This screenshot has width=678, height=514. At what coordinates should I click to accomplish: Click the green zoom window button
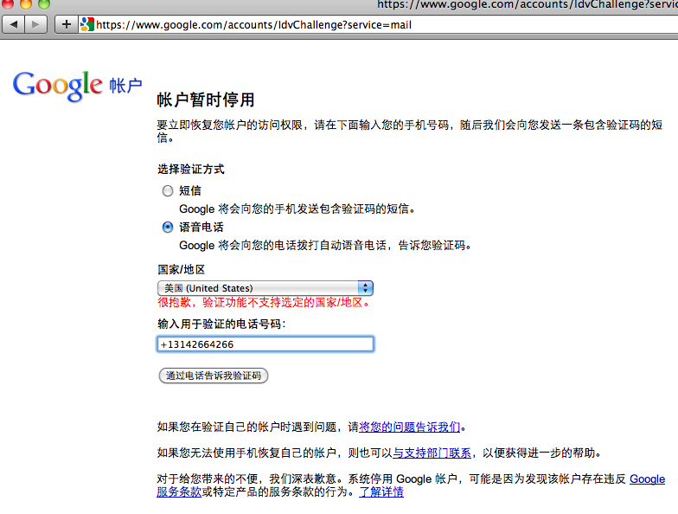[x=44, y=3]
